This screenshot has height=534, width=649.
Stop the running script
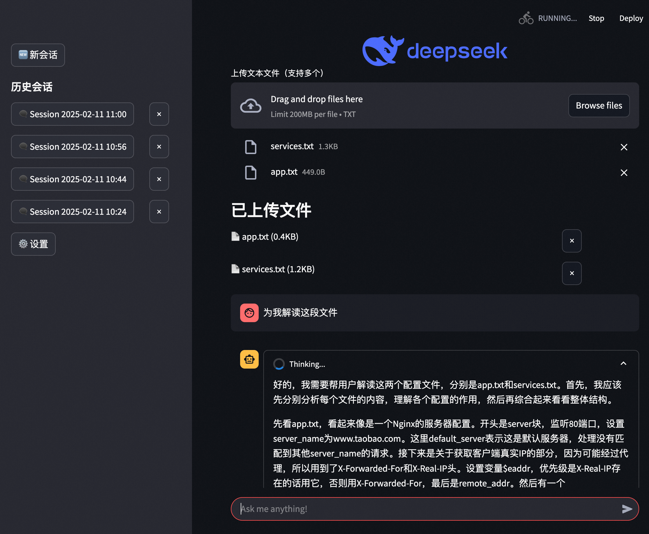tap(596, 18)
